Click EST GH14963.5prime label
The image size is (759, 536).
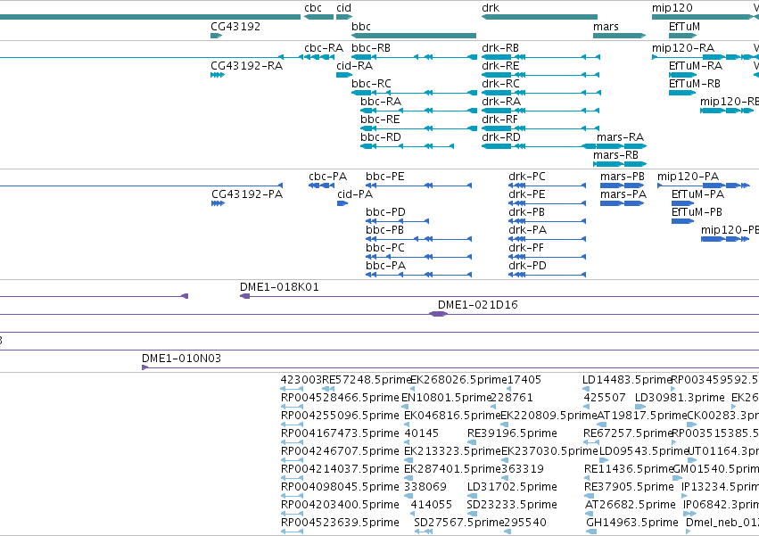click(631, 524)
